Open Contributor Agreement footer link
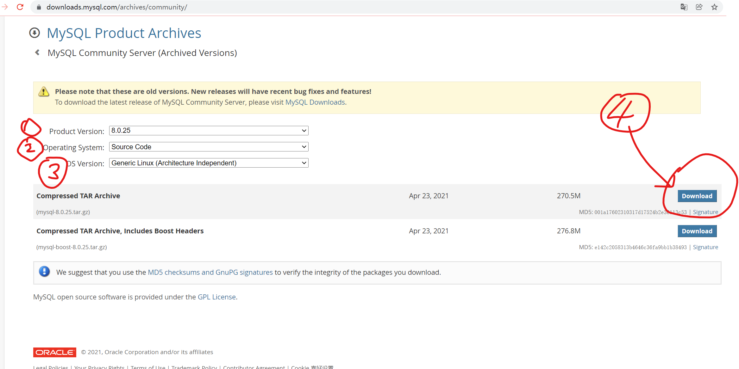The image size is (739, 369). pyautogui.click(x=254, y=367)
